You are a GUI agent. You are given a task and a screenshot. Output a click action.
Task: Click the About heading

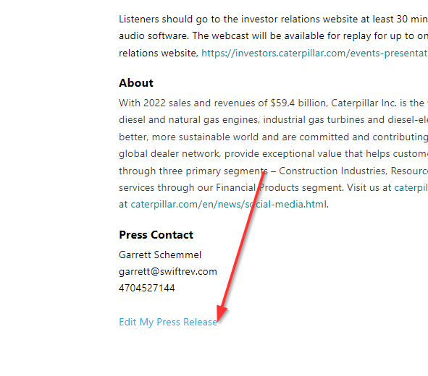(x=136, y=83)
